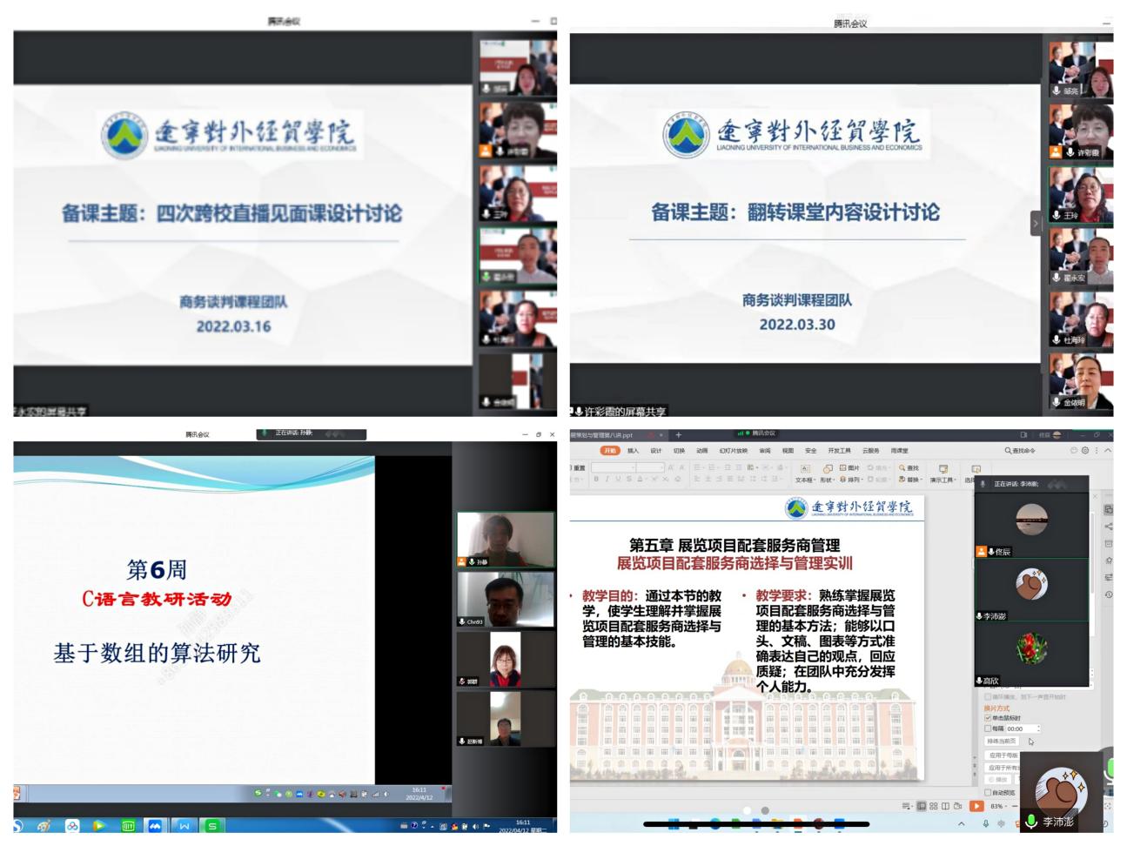Viewport: 1127px width, 846px height.
Task: Open Tencent Meeting icon in Windows 7 taskbar
Action: tap(155, 825)
